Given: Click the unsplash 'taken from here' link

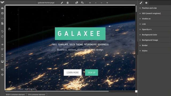Looking at the screenshot, I should pos(30,89).
